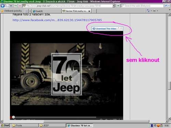Expand the Download This Video dropdown arrow
171x128 pixels.
tap(119, 28)
